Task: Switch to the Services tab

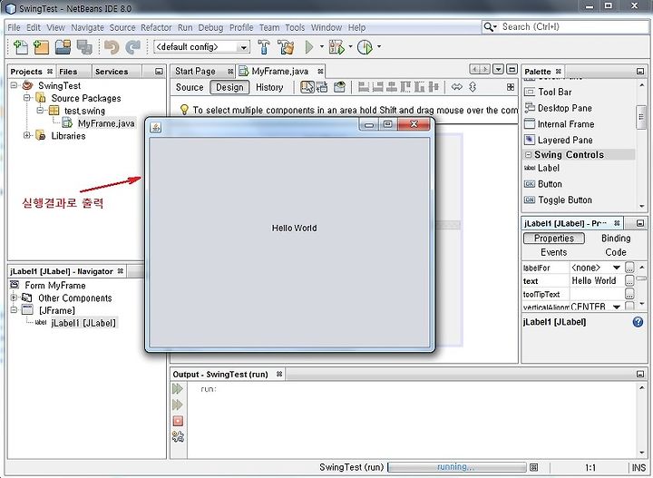Action: pos(112,72)
